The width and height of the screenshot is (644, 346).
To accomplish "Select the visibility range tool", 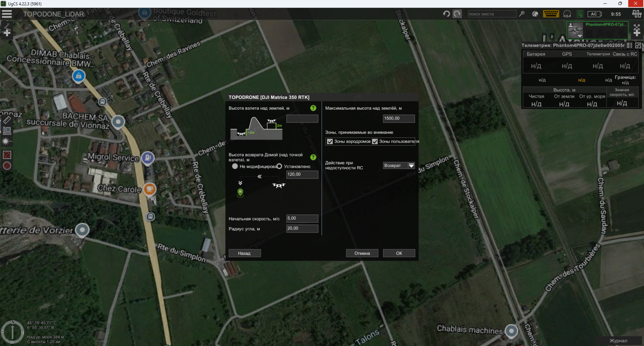I will click(7, 141).
